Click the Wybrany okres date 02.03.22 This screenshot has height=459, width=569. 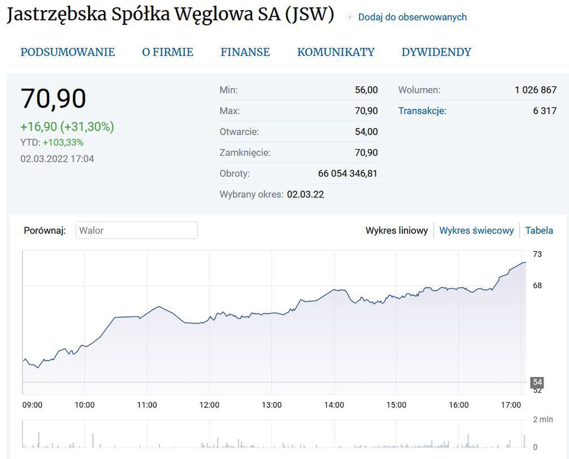coord(305,195)
